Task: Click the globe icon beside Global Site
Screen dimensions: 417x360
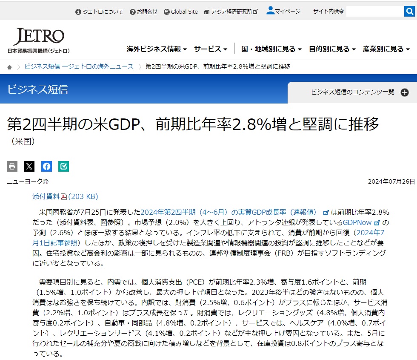Action: pyautogui.click(x=167, y=12)
